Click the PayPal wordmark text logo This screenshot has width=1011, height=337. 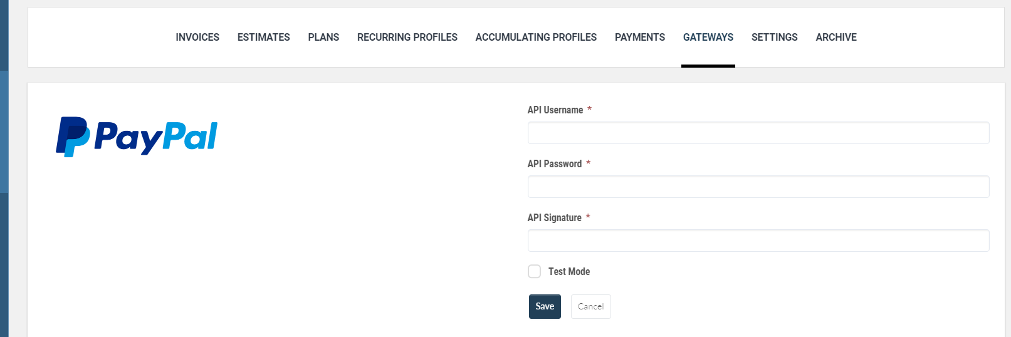(x=155, y=138)
